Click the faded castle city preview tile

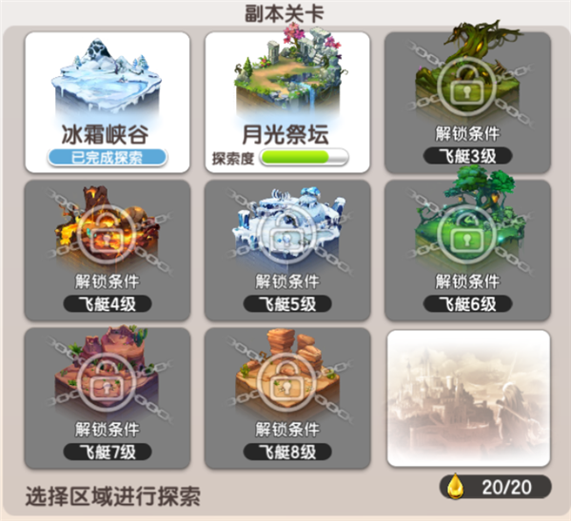click(x=468, y=398)
